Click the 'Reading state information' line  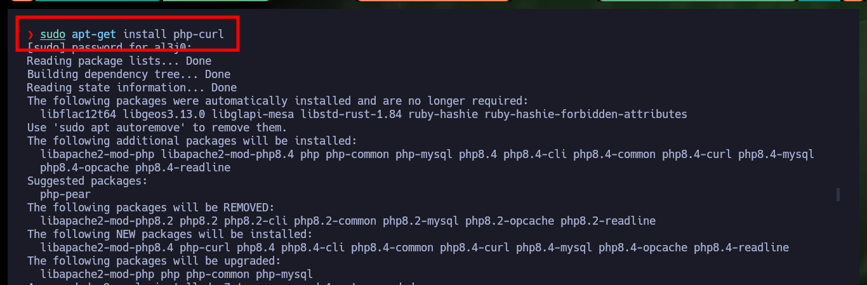point(132,88)
